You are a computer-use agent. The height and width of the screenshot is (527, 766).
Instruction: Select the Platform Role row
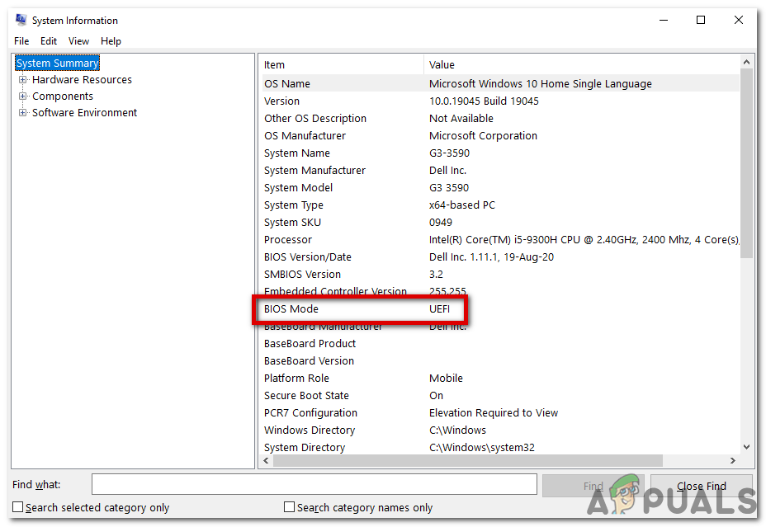(501, 379)
